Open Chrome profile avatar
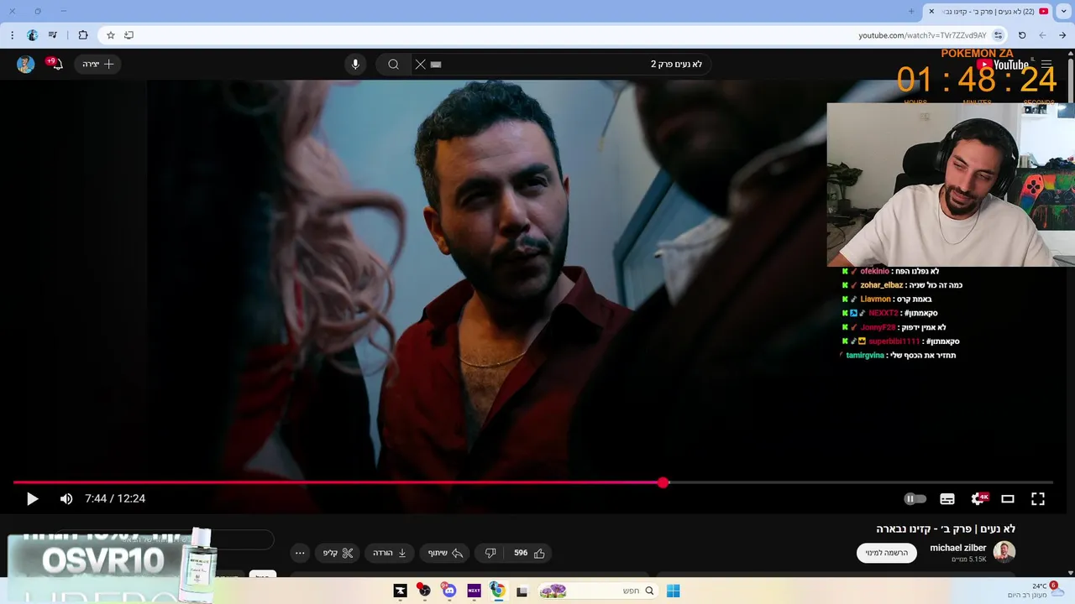Viewport: 1075px width, 604px height. click(33, 35)
